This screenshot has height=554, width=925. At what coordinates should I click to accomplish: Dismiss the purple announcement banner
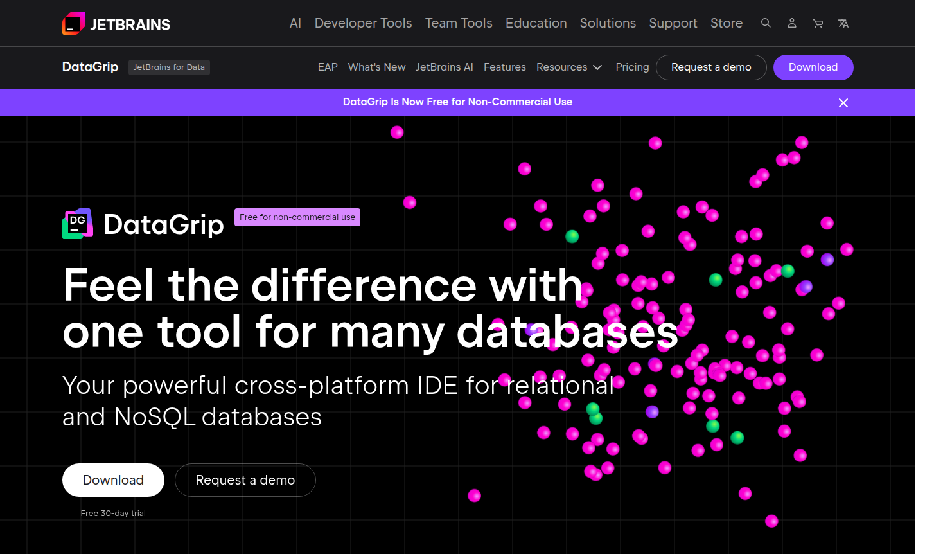point(843,102)
